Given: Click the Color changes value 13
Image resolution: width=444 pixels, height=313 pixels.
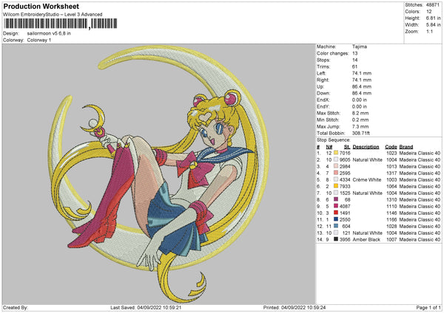Looking at the screenshot, I should point(354,53).
